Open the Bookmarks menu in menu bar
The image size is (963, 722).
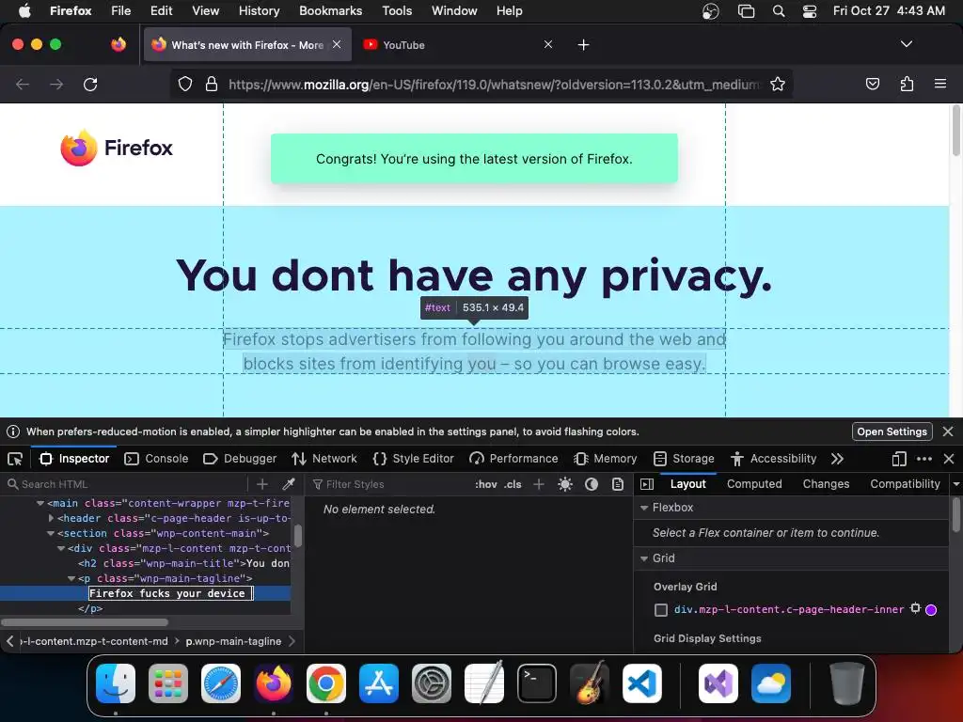coord(330,10)
